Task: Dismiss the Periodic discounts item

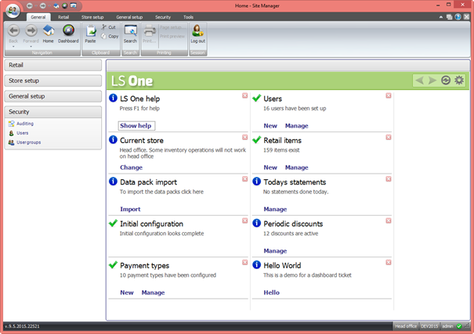Action: 389,221
